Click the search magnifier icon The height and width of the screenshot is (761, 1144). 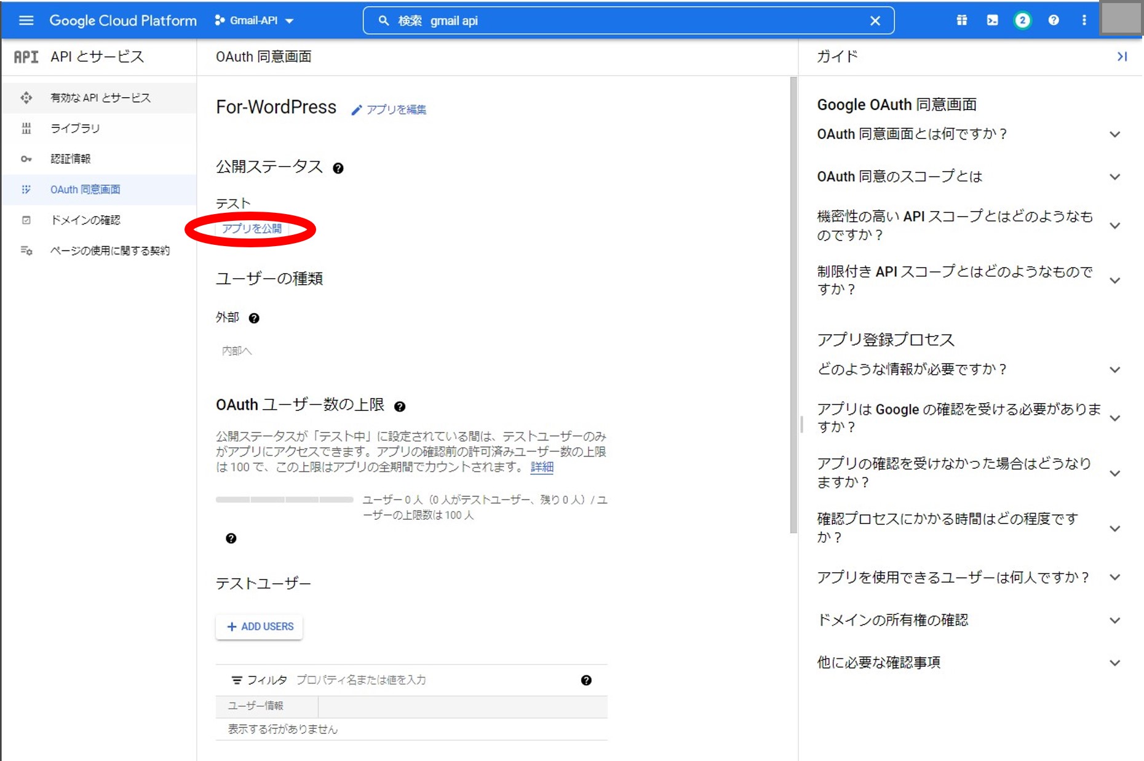pyautogui.click(x=383, y=20)
